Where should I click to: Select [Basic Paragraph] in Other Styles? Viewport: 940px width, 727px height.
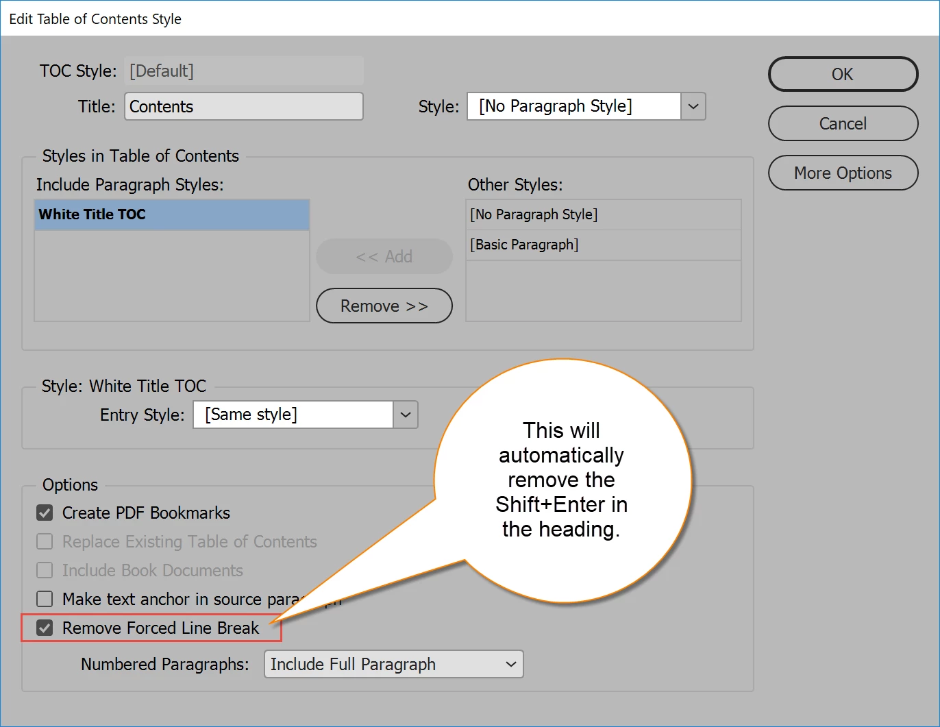[x=603, y=245]
